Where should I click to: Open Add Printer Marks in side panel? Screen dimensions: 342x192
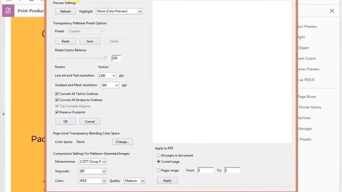coord(309,107)
